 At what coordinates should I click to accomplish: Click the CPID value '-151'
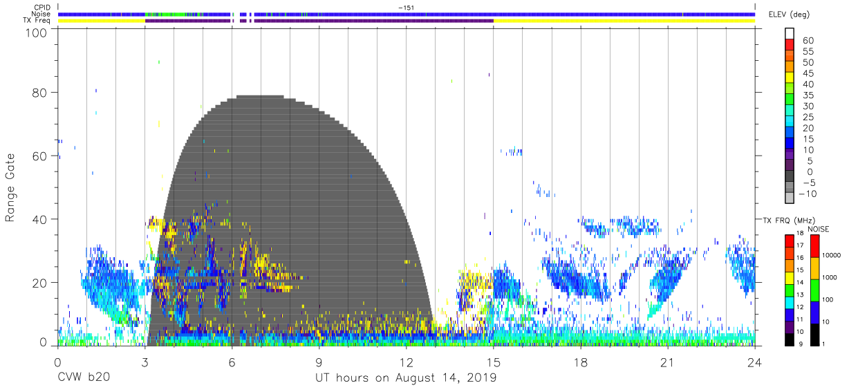tap(407, 7)
